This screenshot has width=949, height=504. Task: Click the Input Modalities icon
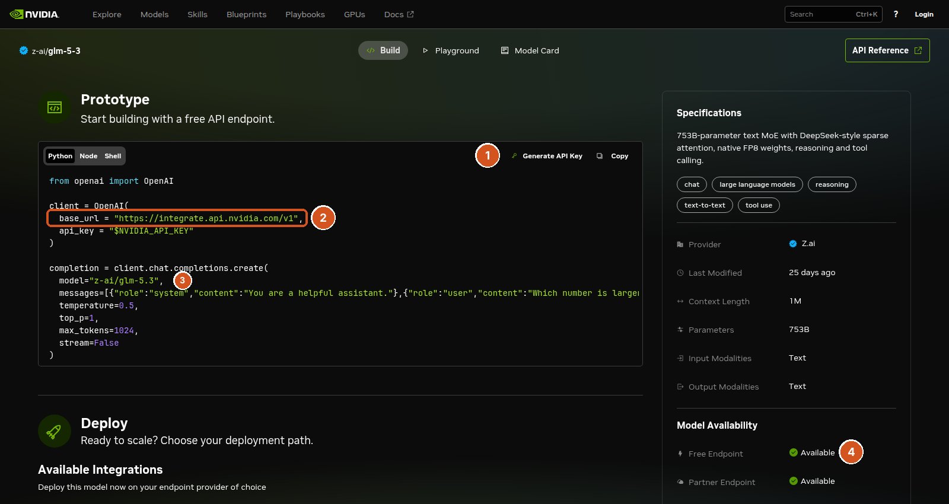coord(680,358)
